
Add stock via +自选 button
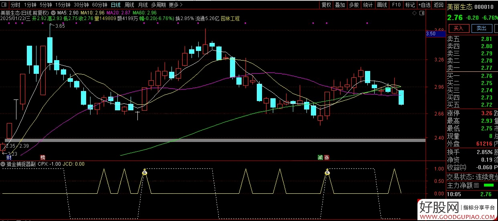pyautogui.click(x=424, y=5)
